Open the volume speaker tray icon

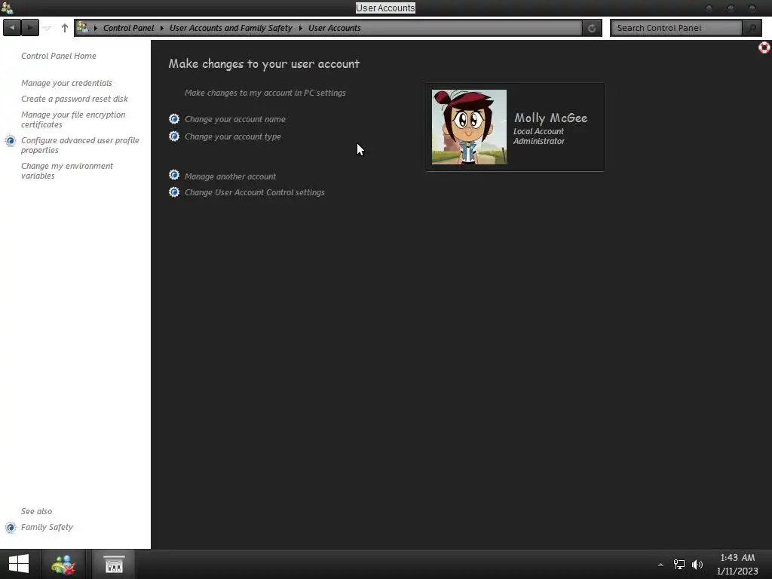tap(697, 565)
